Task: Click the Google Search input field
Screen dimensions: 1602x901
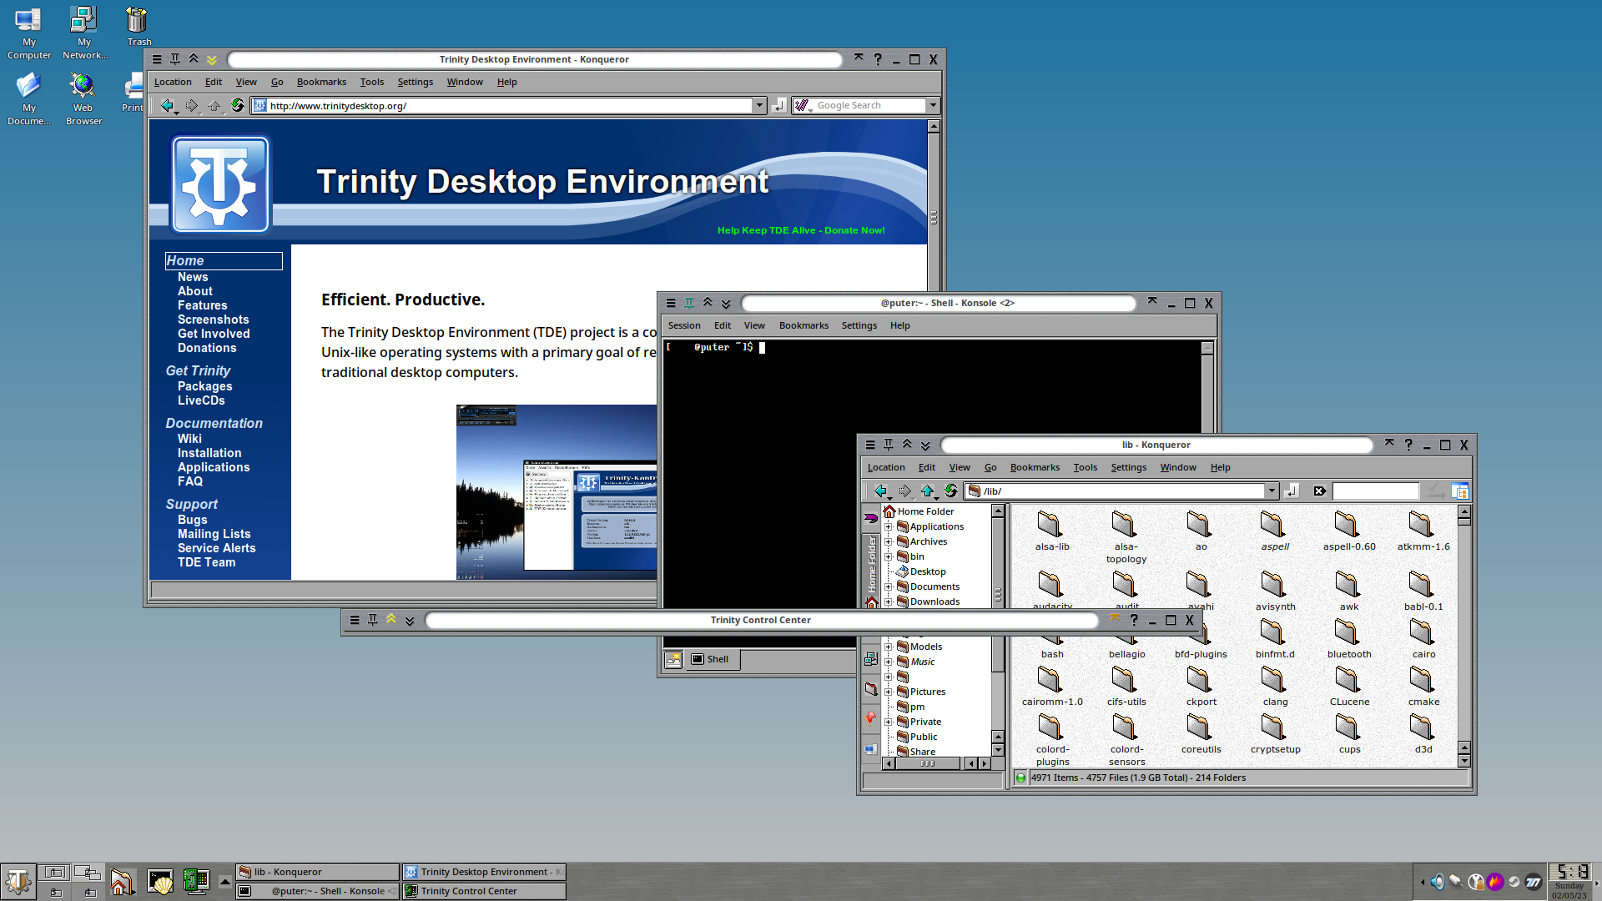Action: (x=868, y=105)
